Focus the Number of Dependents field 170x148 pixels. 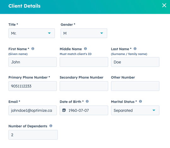click(x=33, y=135)
